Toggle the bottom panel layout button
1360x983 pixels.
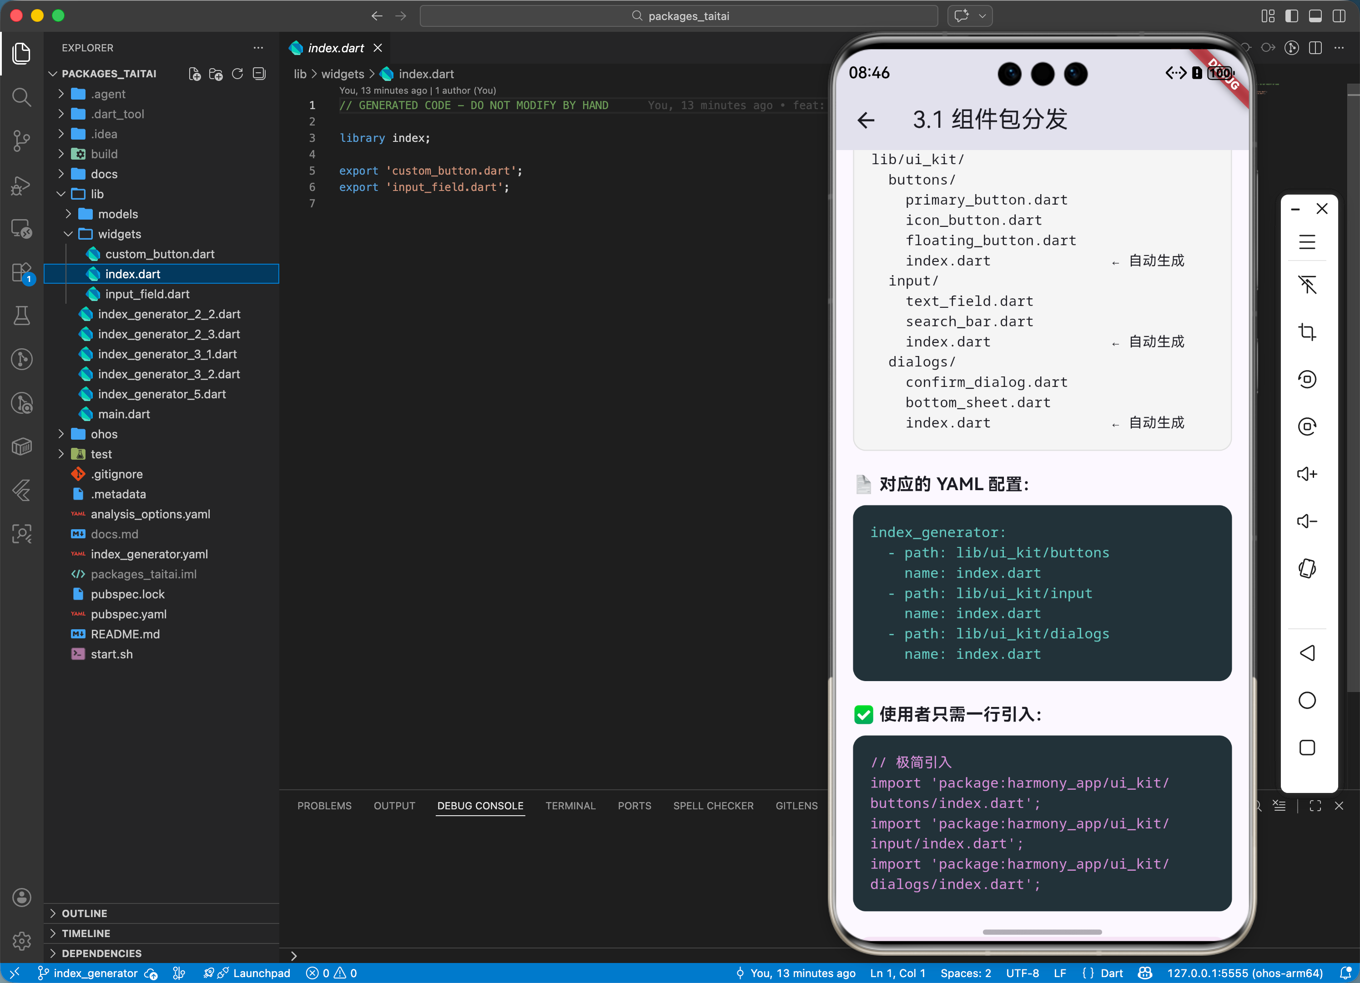(x=1315, y=16)
